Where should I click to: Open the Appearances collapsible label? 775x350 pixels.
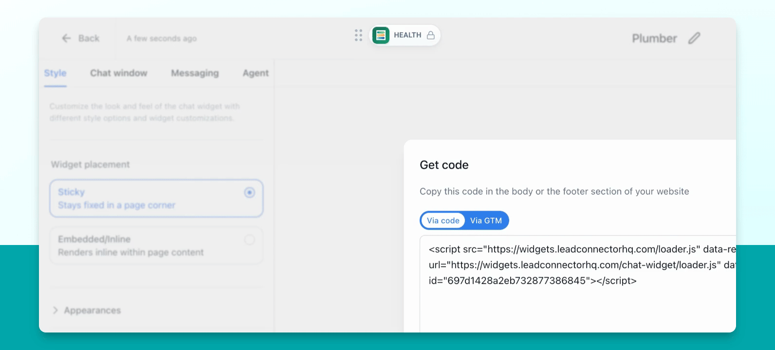[92, 310]
